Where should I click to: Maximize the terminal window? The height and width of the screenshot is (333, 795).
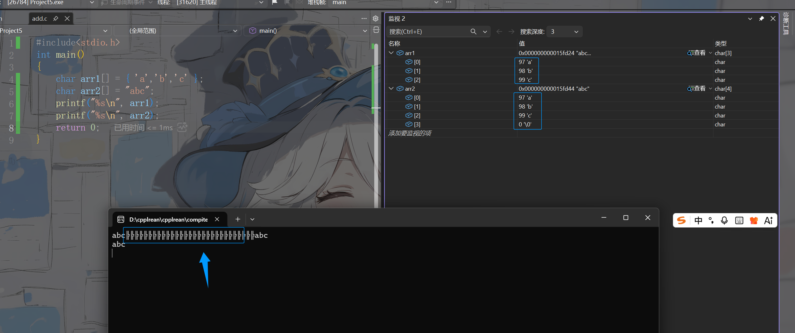coord(626,218)
